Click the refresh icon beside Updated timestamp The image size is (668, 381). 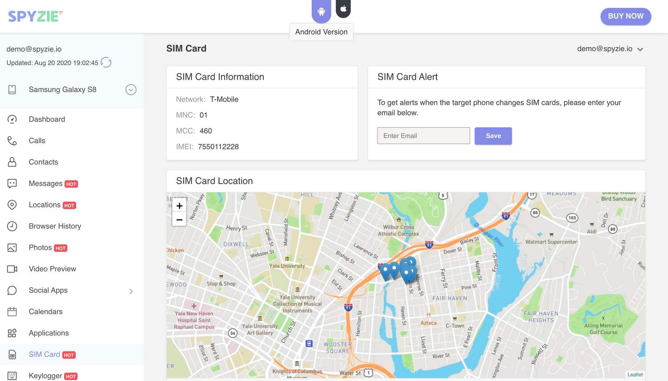[x=106, y=62]
